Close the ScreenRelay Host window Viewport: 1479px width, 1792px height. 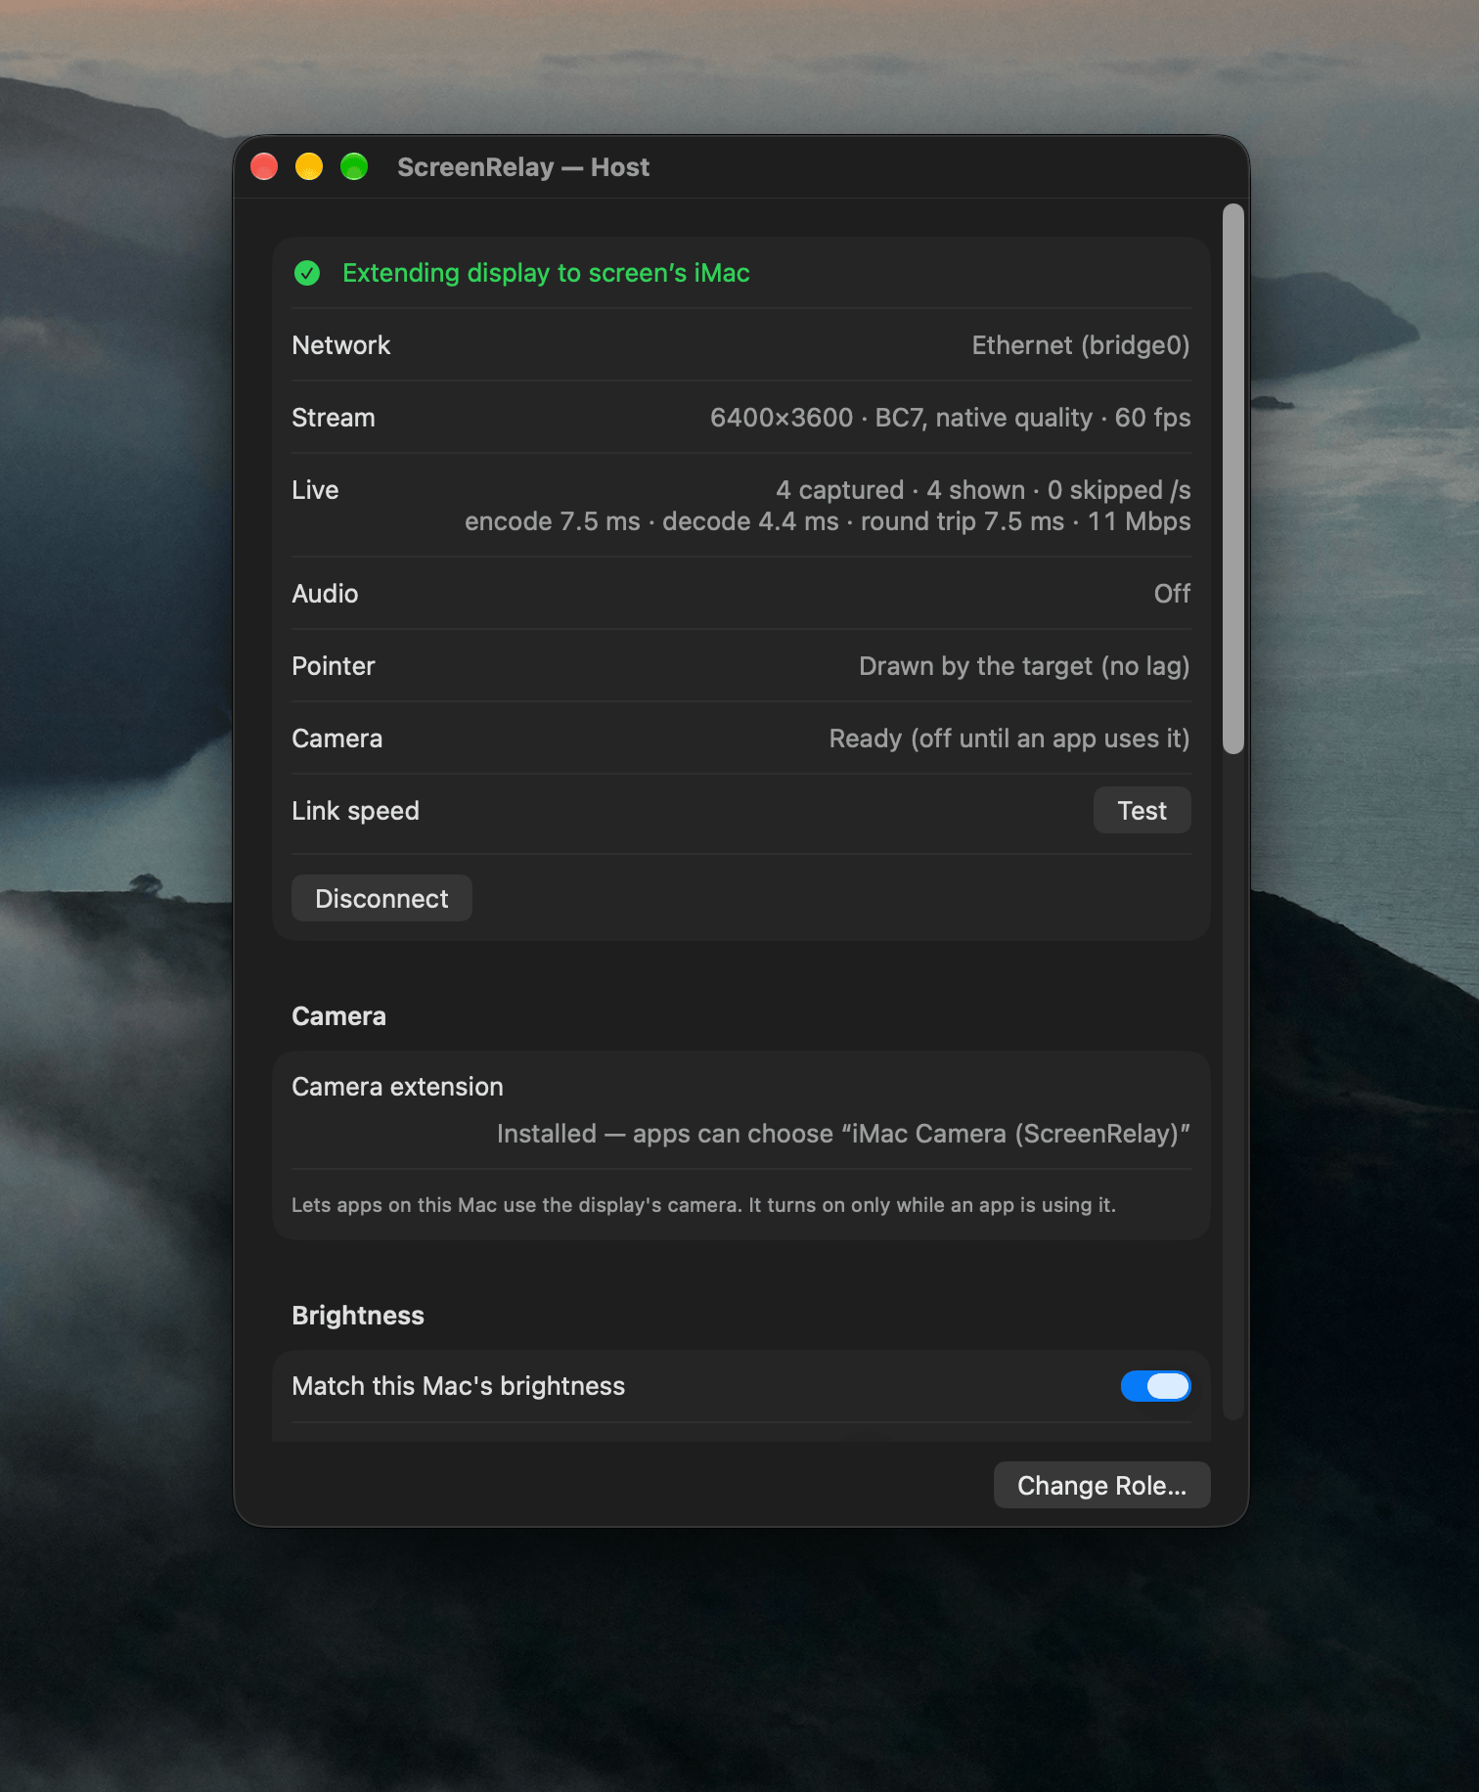(264, 167)
